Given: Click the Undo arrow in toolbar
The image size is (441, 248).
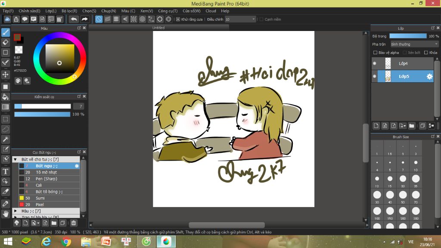Looking at the screenshot, I should 74,19.
